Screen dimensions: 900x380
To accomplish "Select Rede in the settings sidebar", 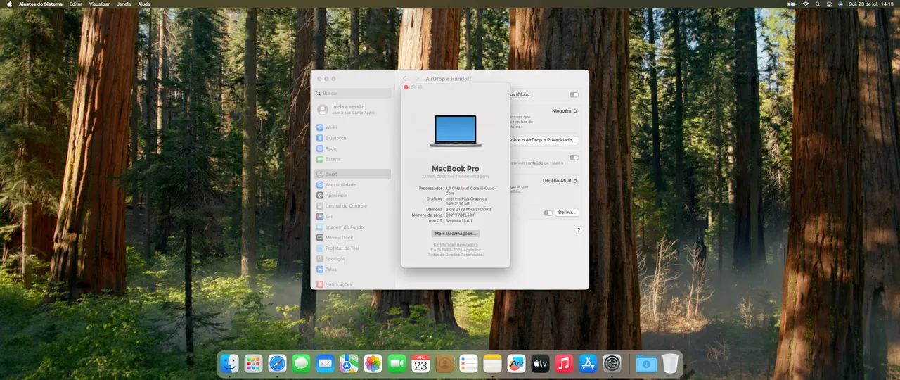I will click(353, 148).
